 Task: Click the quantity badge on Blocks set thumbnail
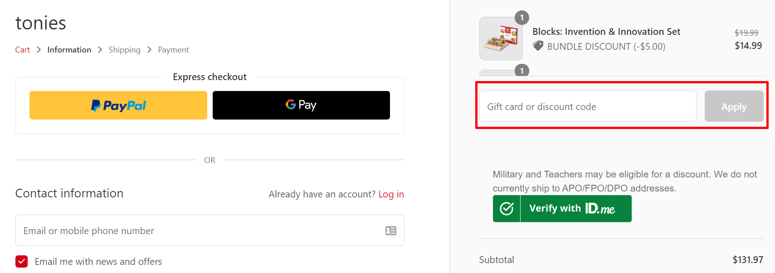522,18
